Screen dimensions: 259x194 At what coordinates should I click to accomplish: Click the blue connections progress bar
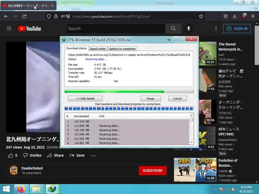(129, 109)
